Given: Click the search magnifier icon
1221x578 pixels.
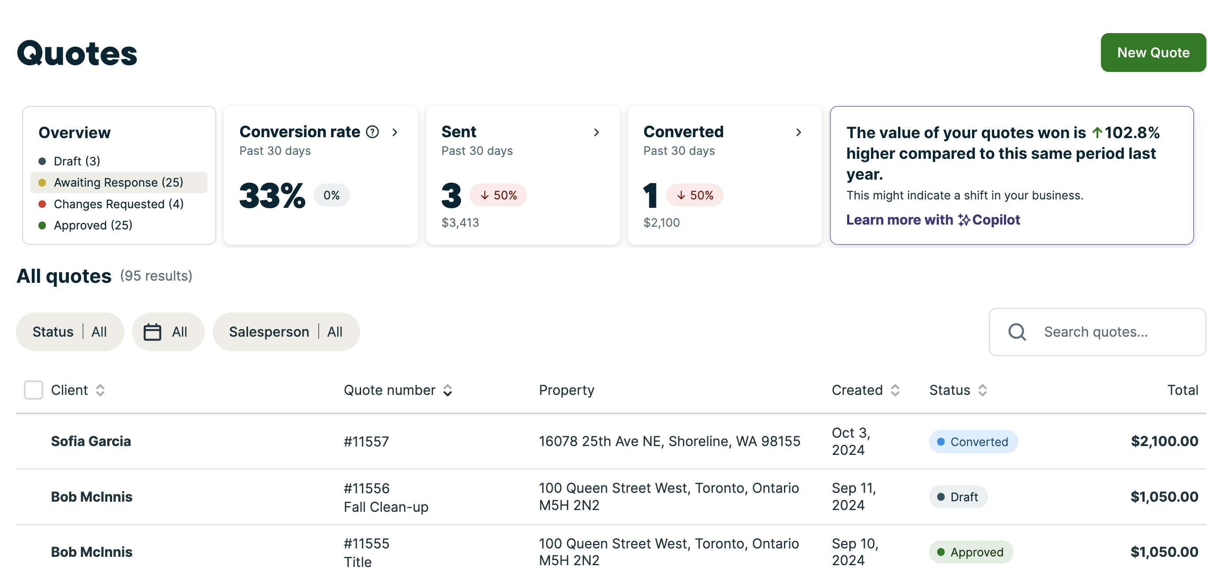Looking at the screenshot, I should [1017, 332].
